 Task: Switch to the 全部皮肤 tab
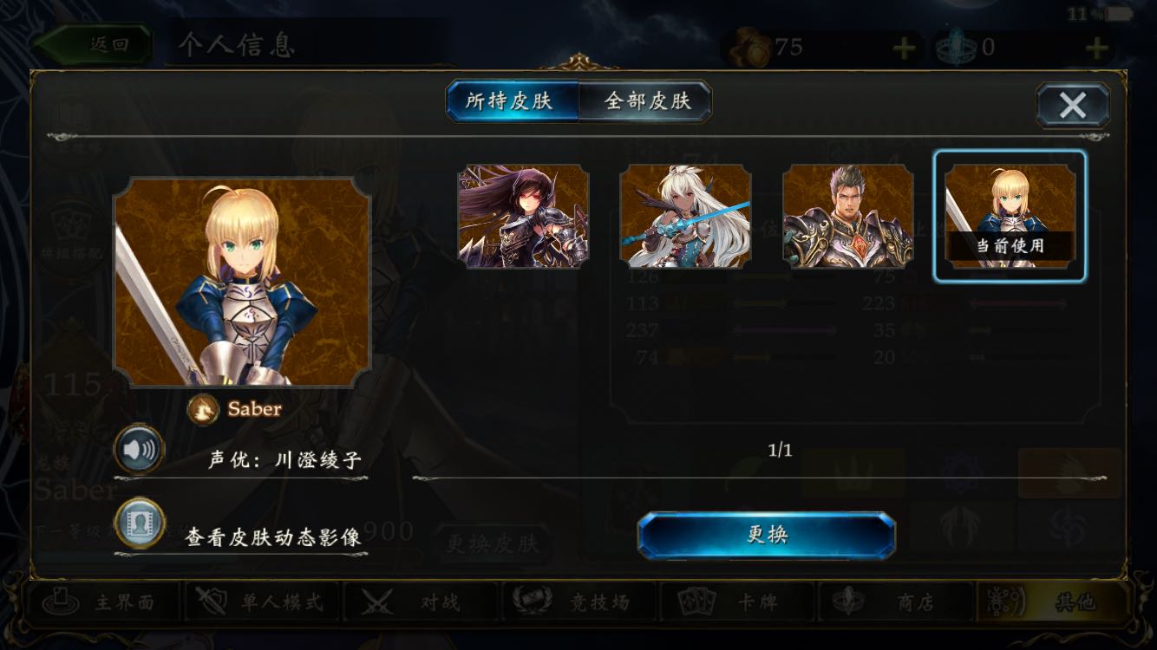(x=646, y=101)
